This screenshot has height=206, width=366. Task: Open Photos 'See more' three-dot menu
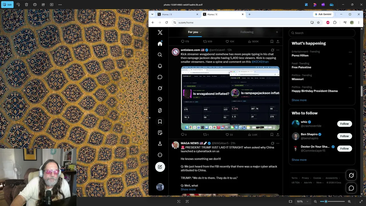tap(60, 5)
